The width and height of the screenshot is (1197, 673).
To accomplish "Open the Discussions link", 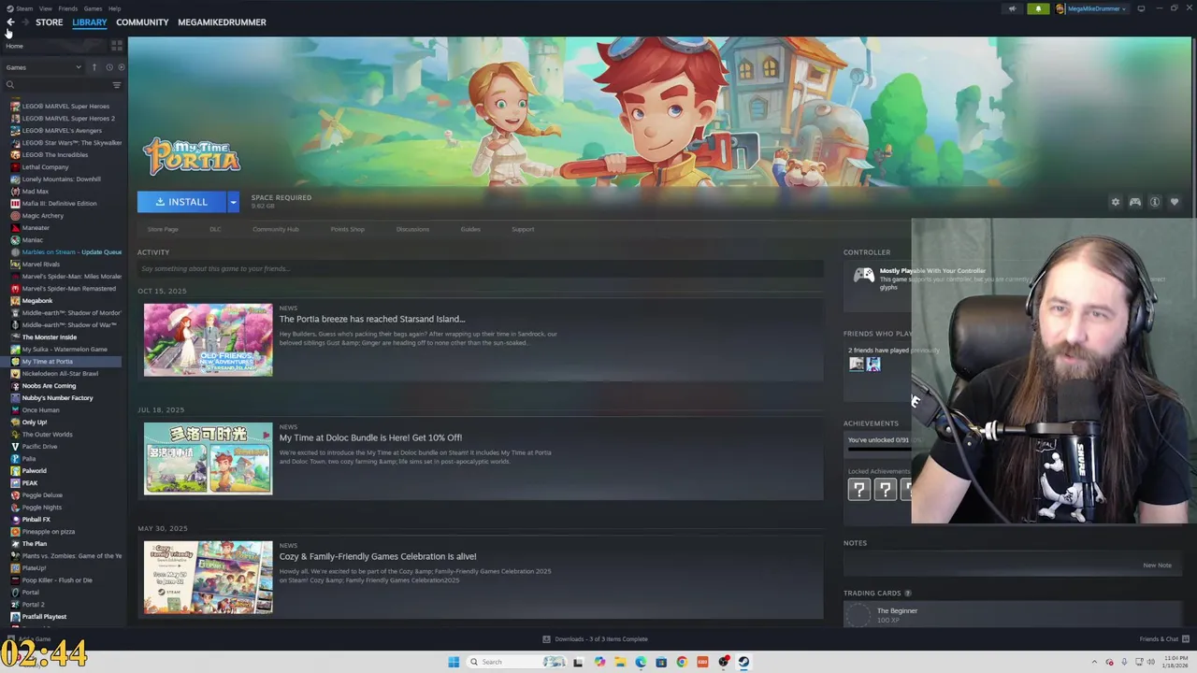I will coord(412,229).
